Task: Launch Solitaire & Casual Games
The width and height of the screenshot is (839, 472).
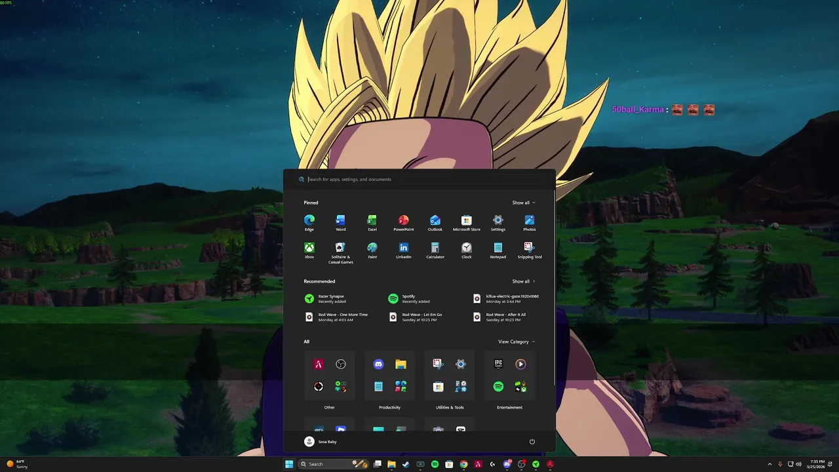Action: [340, 253]
